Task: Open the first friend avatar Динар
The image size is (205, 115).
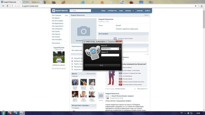Action: click(x=75, y=82)
